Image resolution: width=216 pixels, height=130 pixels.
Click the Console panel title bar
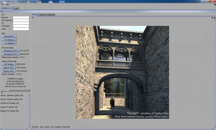(15, 90)
